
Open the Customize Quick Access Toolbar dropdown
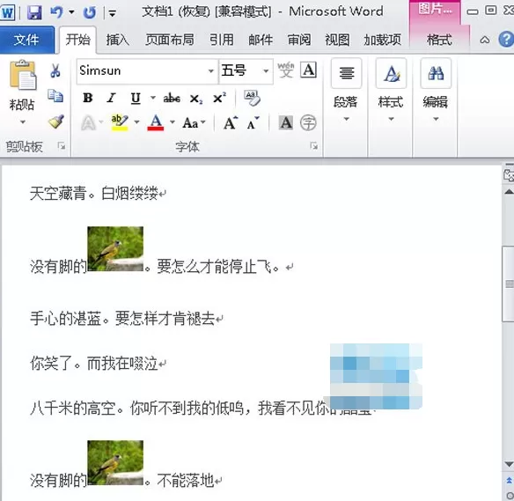tap(112, 13)
